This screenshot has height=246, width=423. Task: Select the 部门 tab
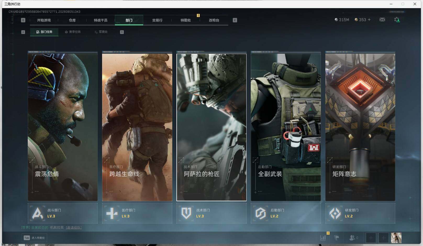(x=129, y=20)
